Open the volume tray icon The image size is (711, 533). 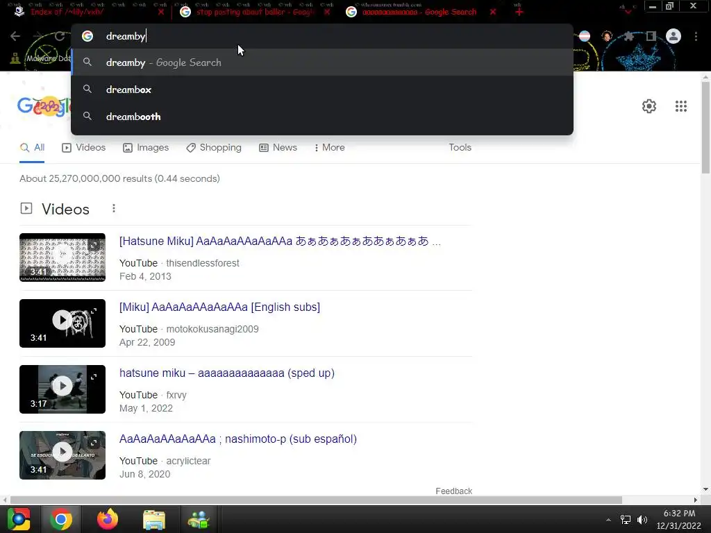[642, 520]
